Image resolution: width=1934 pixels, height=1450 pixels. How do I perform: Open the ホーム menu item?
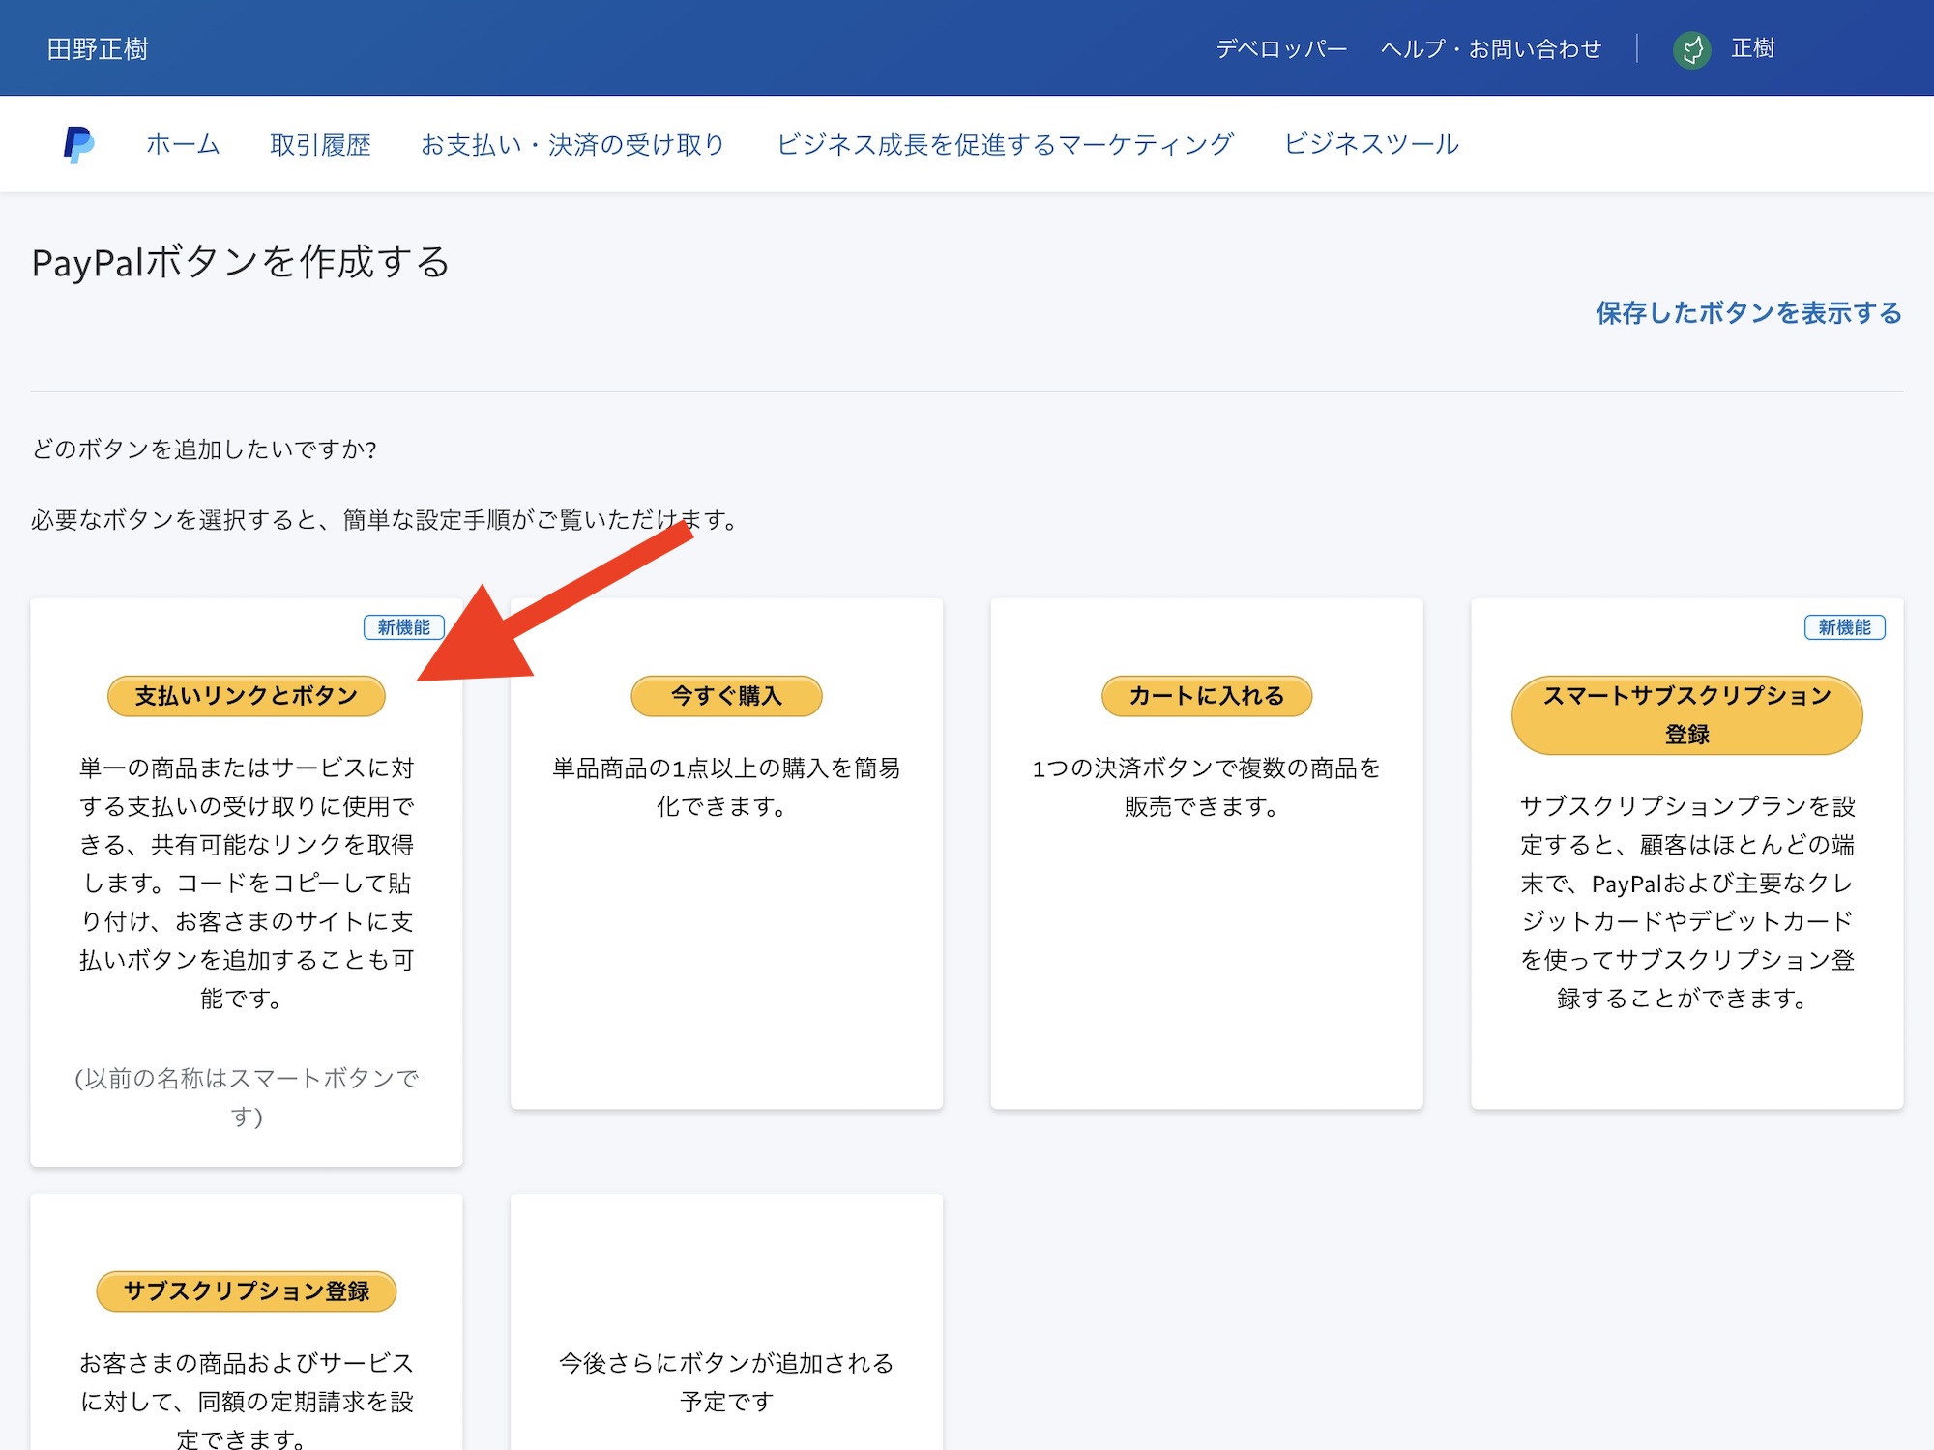coord(183,144)
